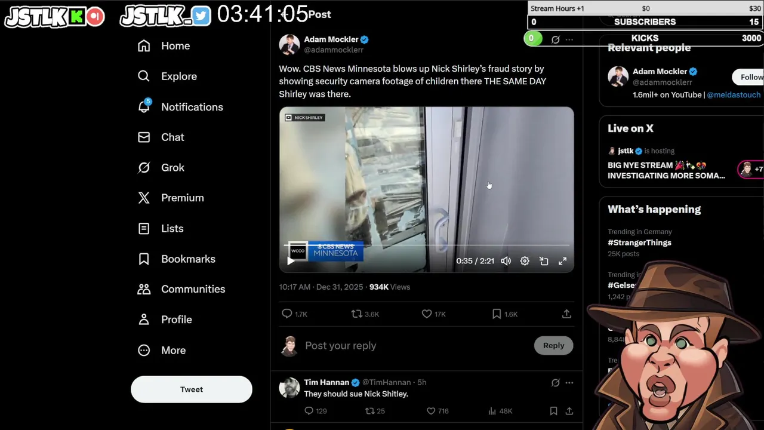Reply to Tim Hannan's comment (129)
The width and height of the screenshot is (764, 430).
(316, 411)
